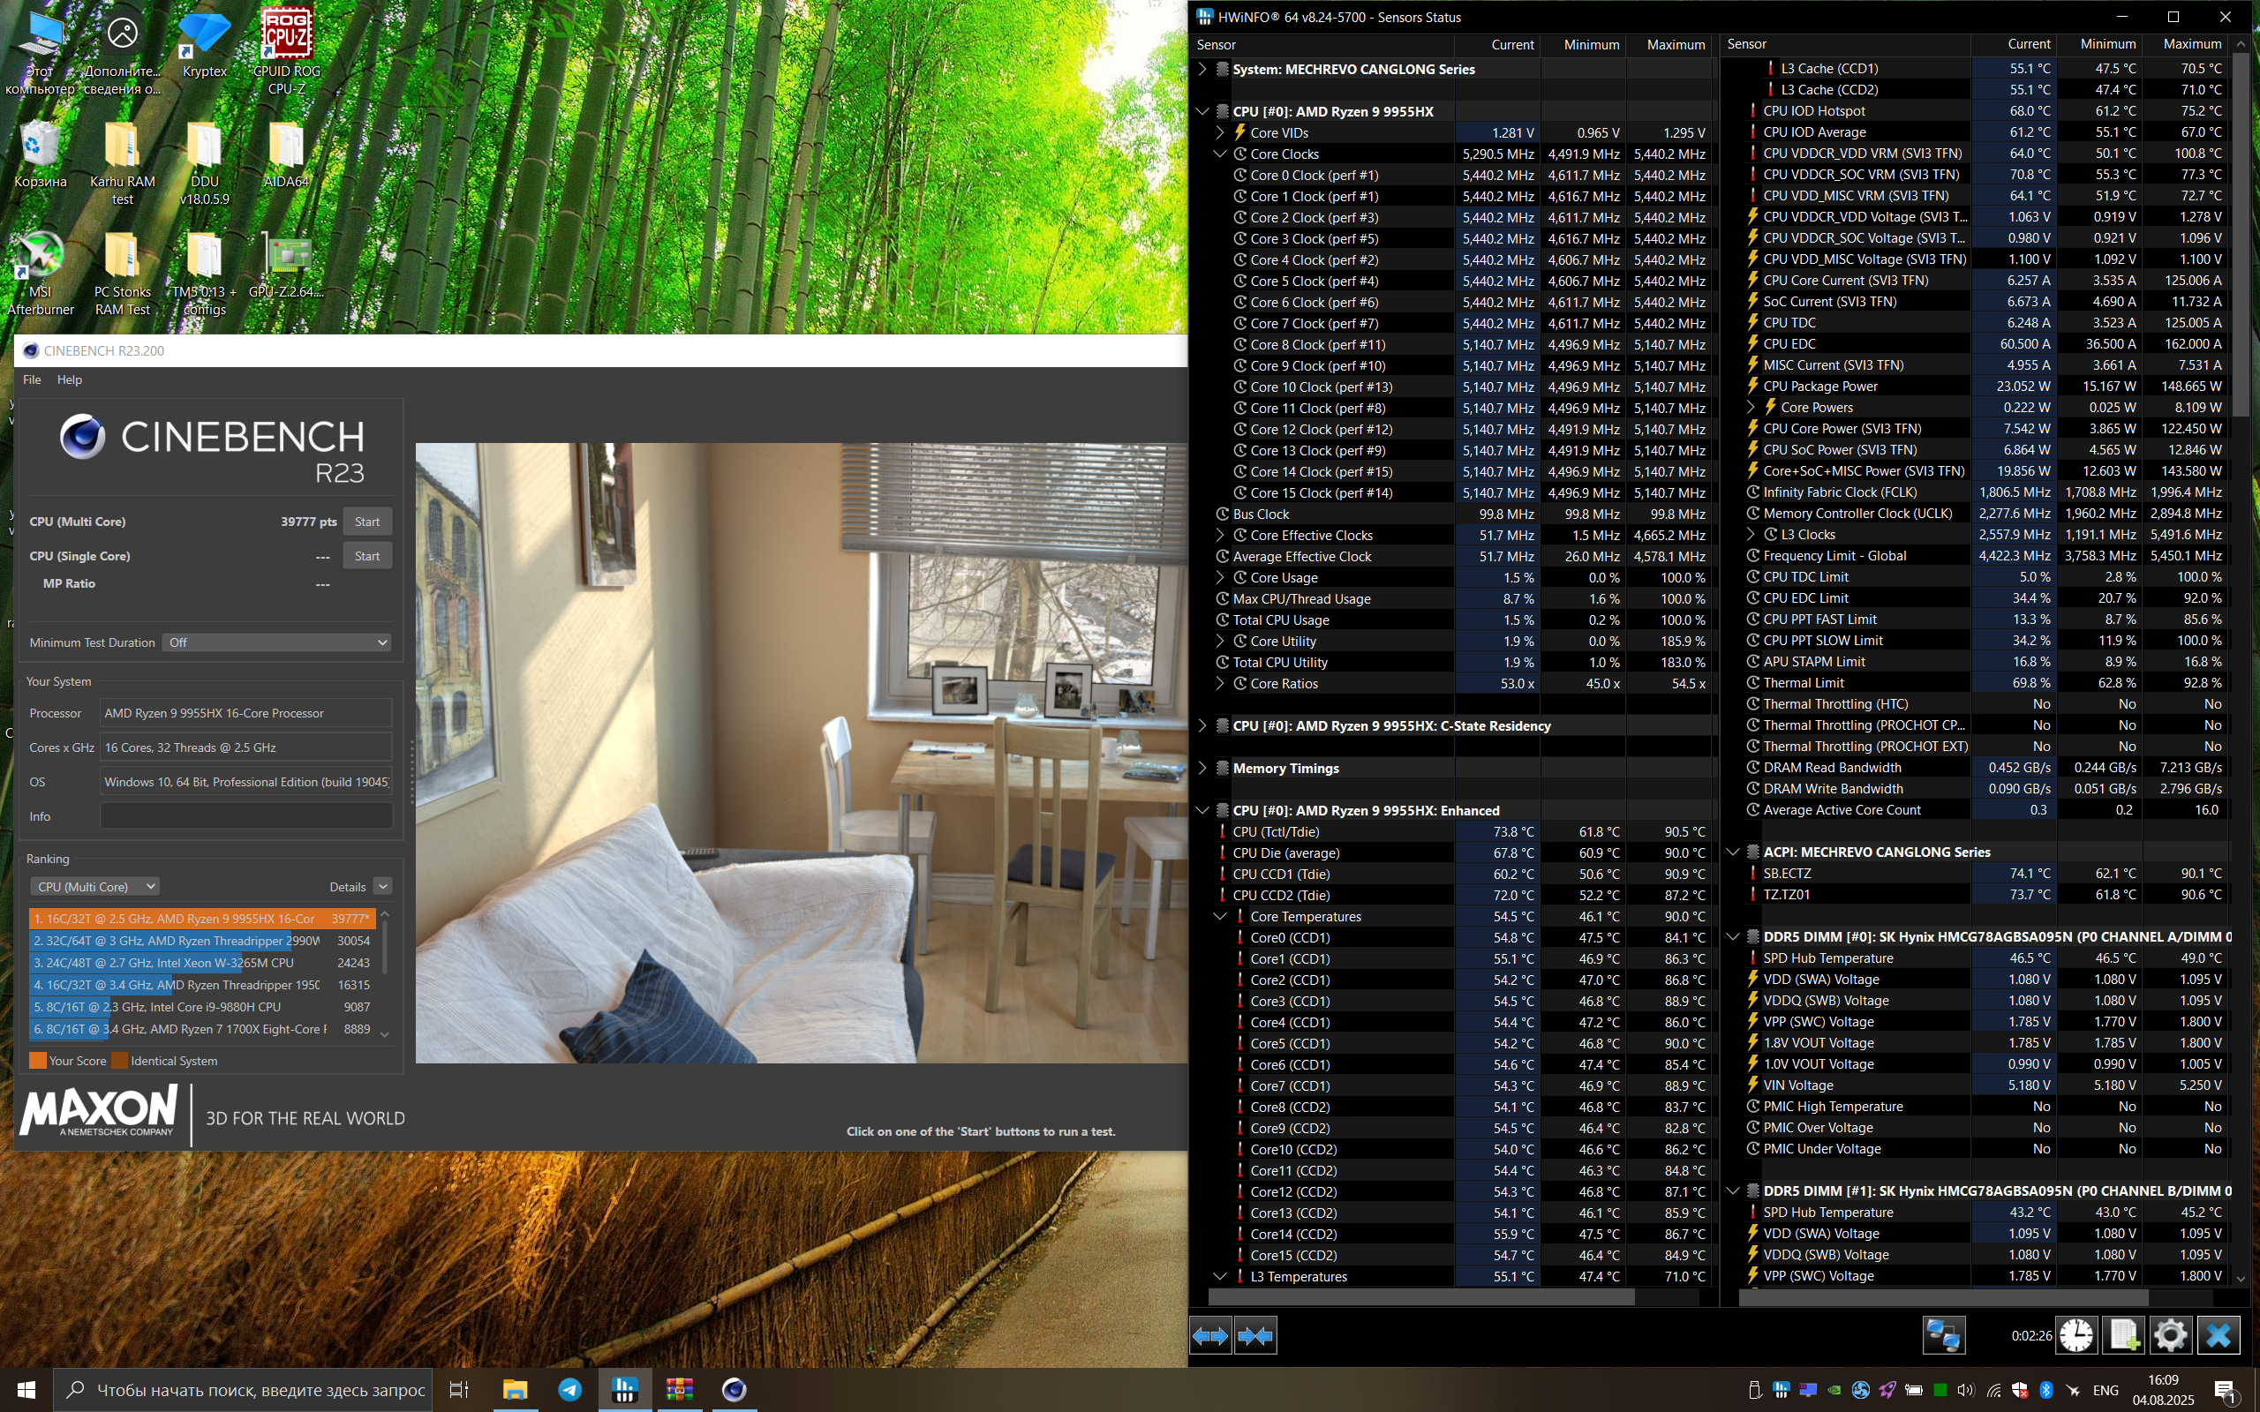
Task: Open HWiNFO sensor settings gear
Action: coord(2170,1335)
